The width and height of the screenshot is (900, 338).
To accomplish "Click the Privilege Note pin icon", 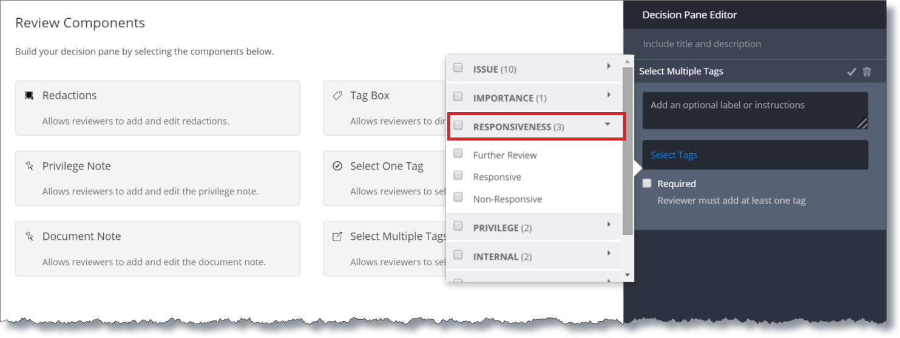I will pyautogui.click(x=29, y=166).
